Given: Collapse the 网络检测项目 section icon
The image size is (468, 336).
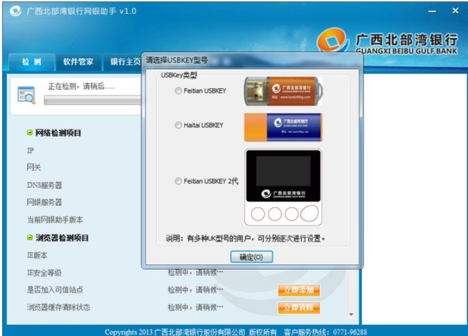Looking at the screenshot, I should [x=30, y=133].
